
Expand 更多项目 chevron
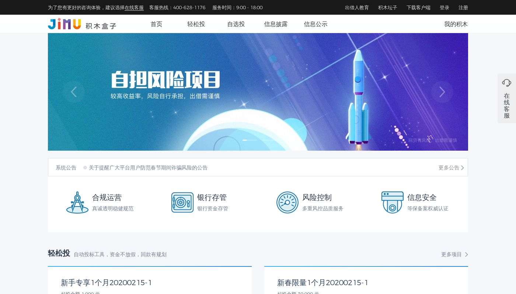[x=466, y=254]
